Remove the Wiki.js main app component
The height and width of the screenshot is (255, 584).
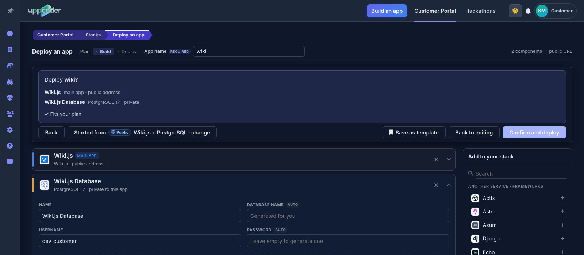[436, 160]
